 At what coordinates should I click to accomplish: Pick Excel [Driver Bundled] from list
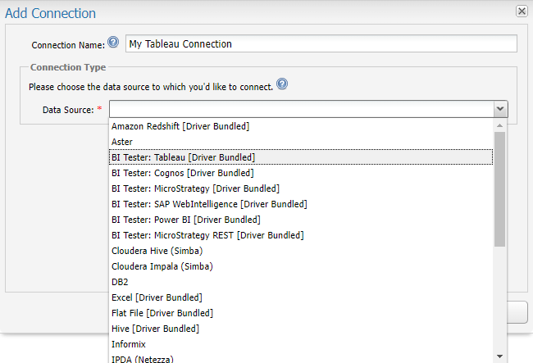pyautogui.click(x=301, y=297)
